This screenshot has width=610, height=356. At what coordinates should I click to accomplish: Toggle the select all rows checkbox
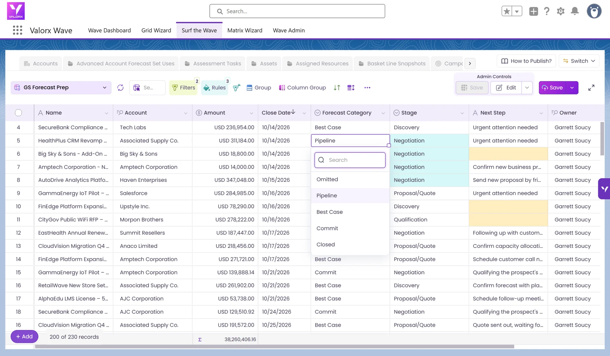(18, 113)
